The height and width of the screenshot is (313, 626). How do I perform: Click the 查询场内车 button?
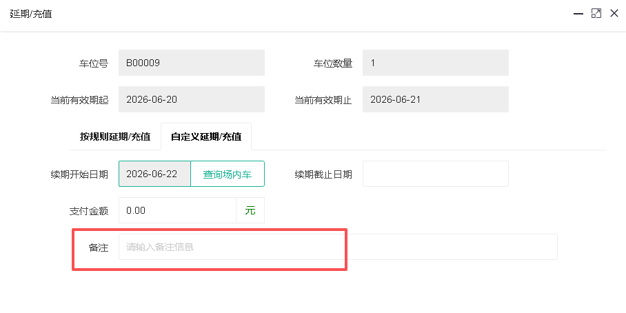click(228, 174)
